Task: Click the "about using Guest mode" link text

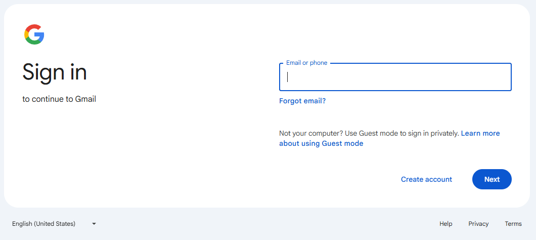Action: click(321, 143)
